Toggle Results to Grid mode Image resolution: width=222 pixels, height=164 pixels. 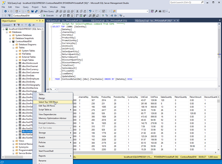[x=94, y=16]
